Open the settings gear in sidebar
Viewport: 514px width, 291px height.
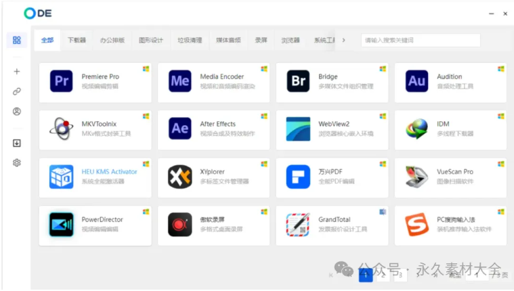point(17,162)
